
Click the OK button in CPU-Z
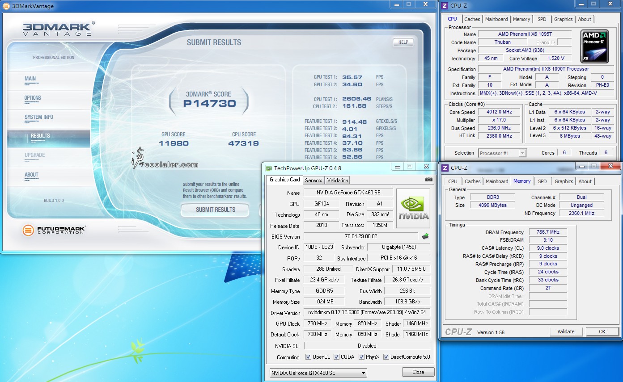coord(602,332)
